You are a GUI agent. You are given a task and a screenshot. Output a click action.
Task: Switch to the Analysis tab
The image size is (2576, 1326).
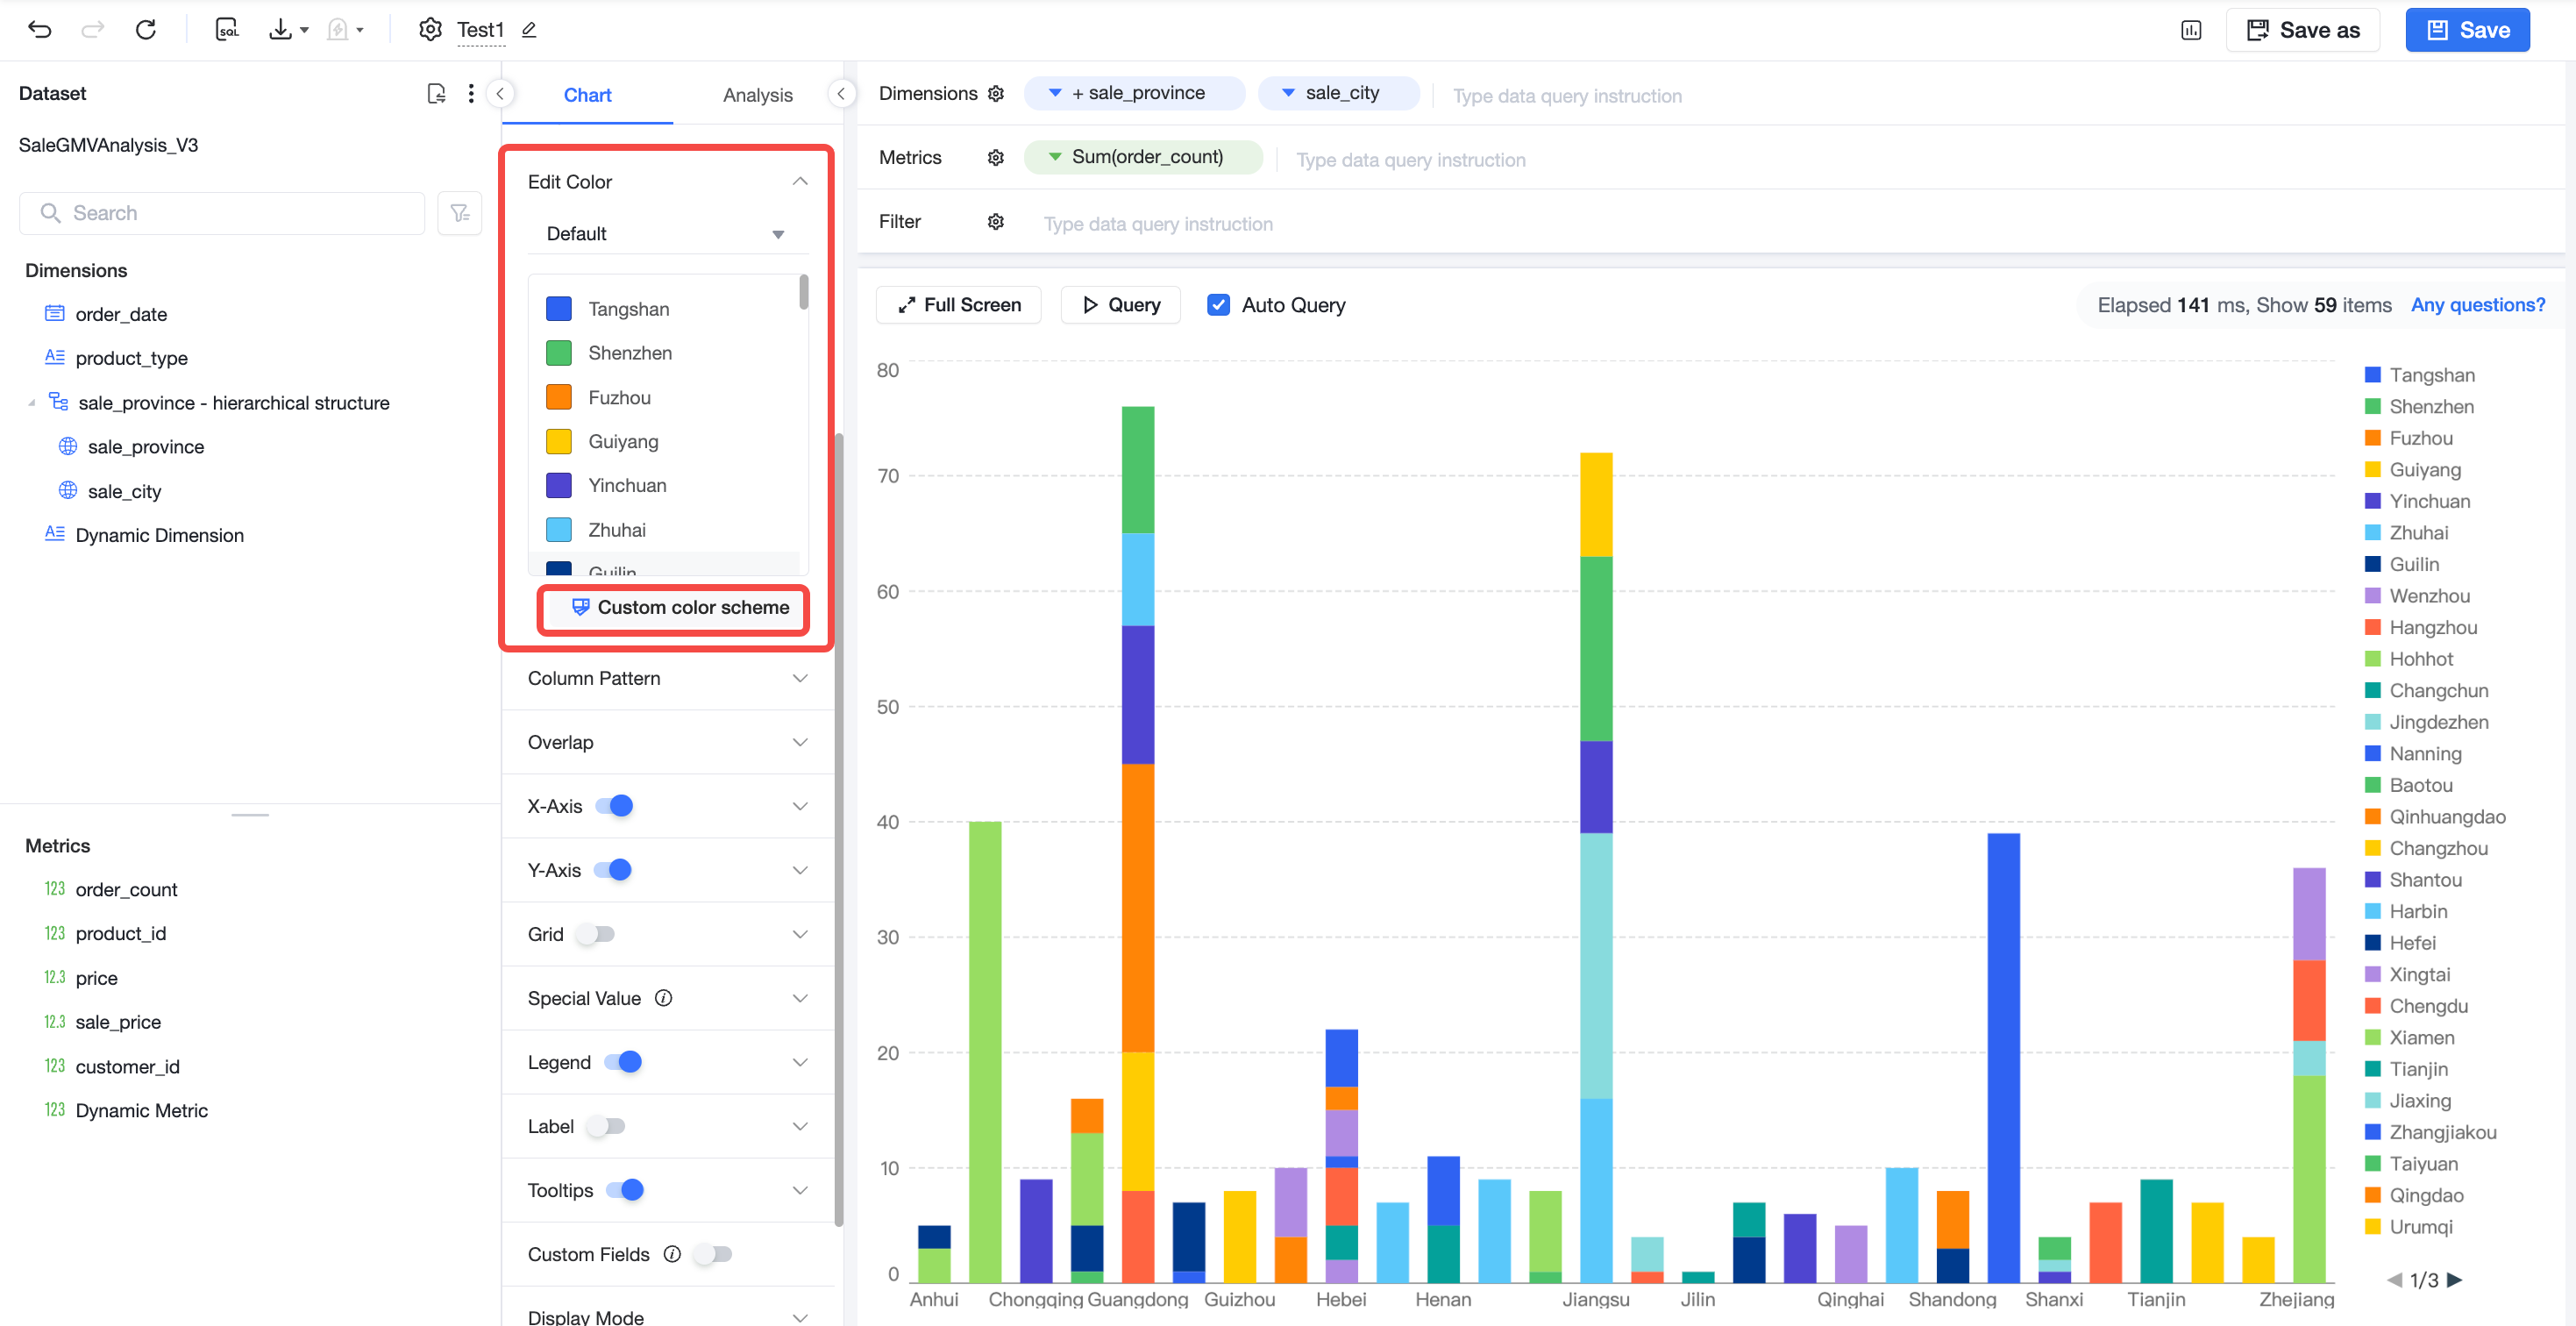pos(757,95)
